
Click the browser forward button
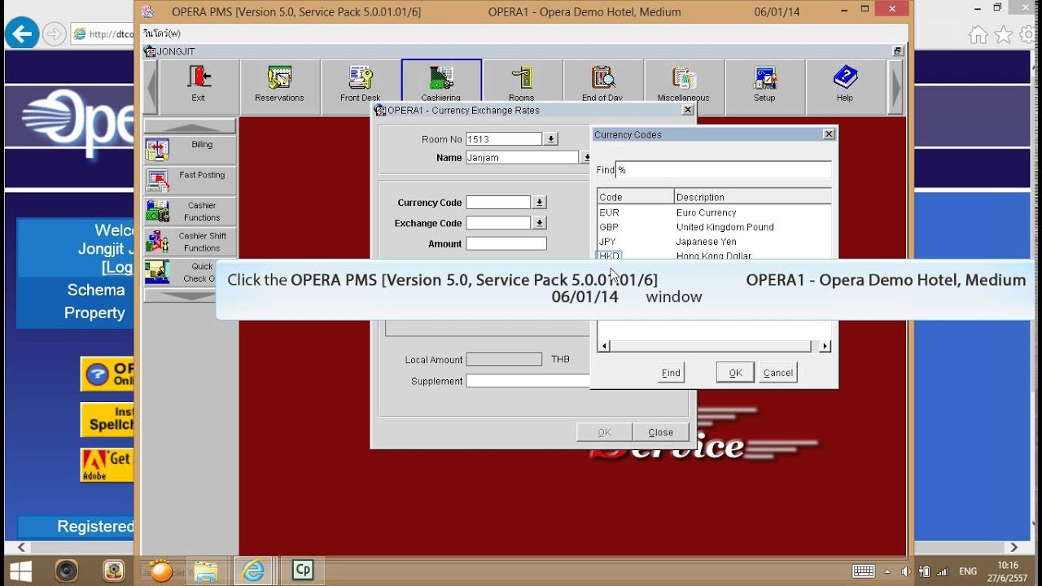click(x=54, y=34)
